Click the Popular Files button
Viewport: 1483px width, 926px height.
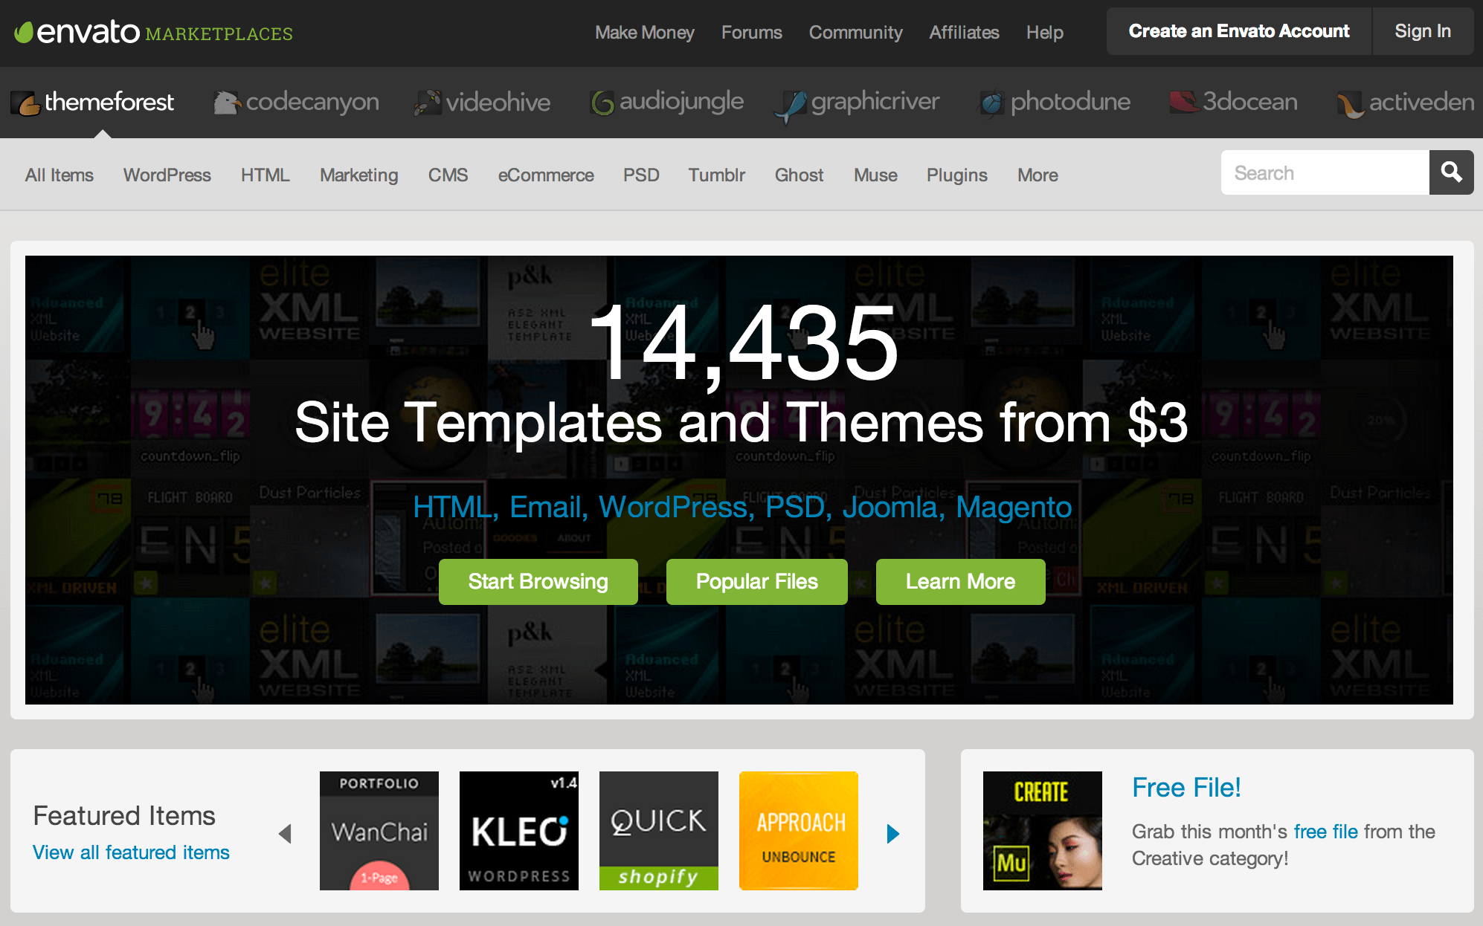coord(756,581)
